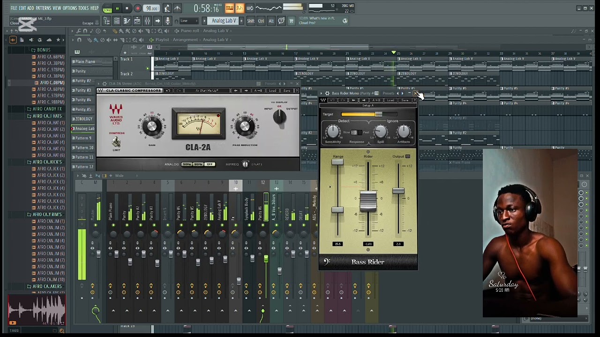Open the Mixer view icon

[147, 21]
